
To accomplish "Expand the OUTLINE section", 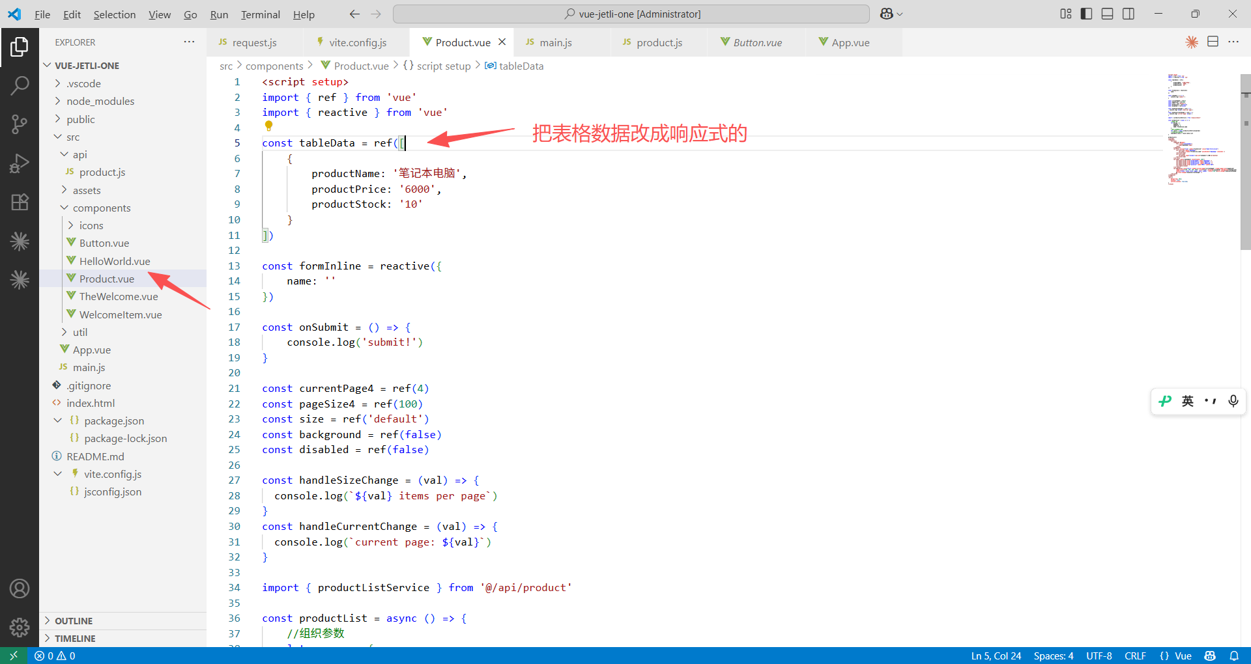I will click(x=122, y=621).
